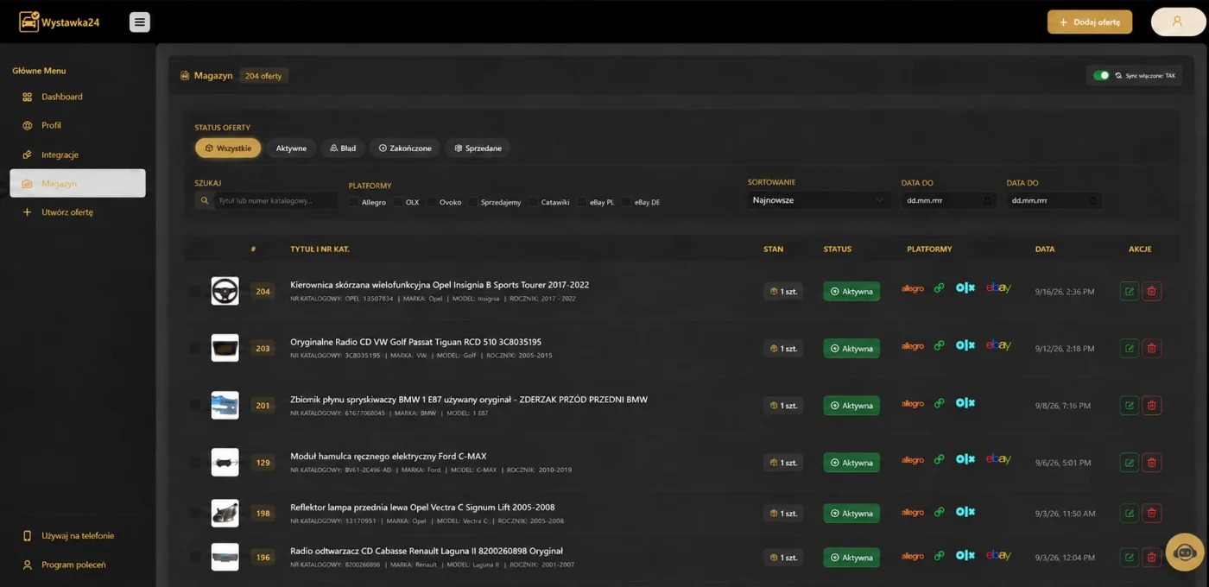Open the chatbot assistant icon
This screenshot has width=1209, height=587.
1185,552
